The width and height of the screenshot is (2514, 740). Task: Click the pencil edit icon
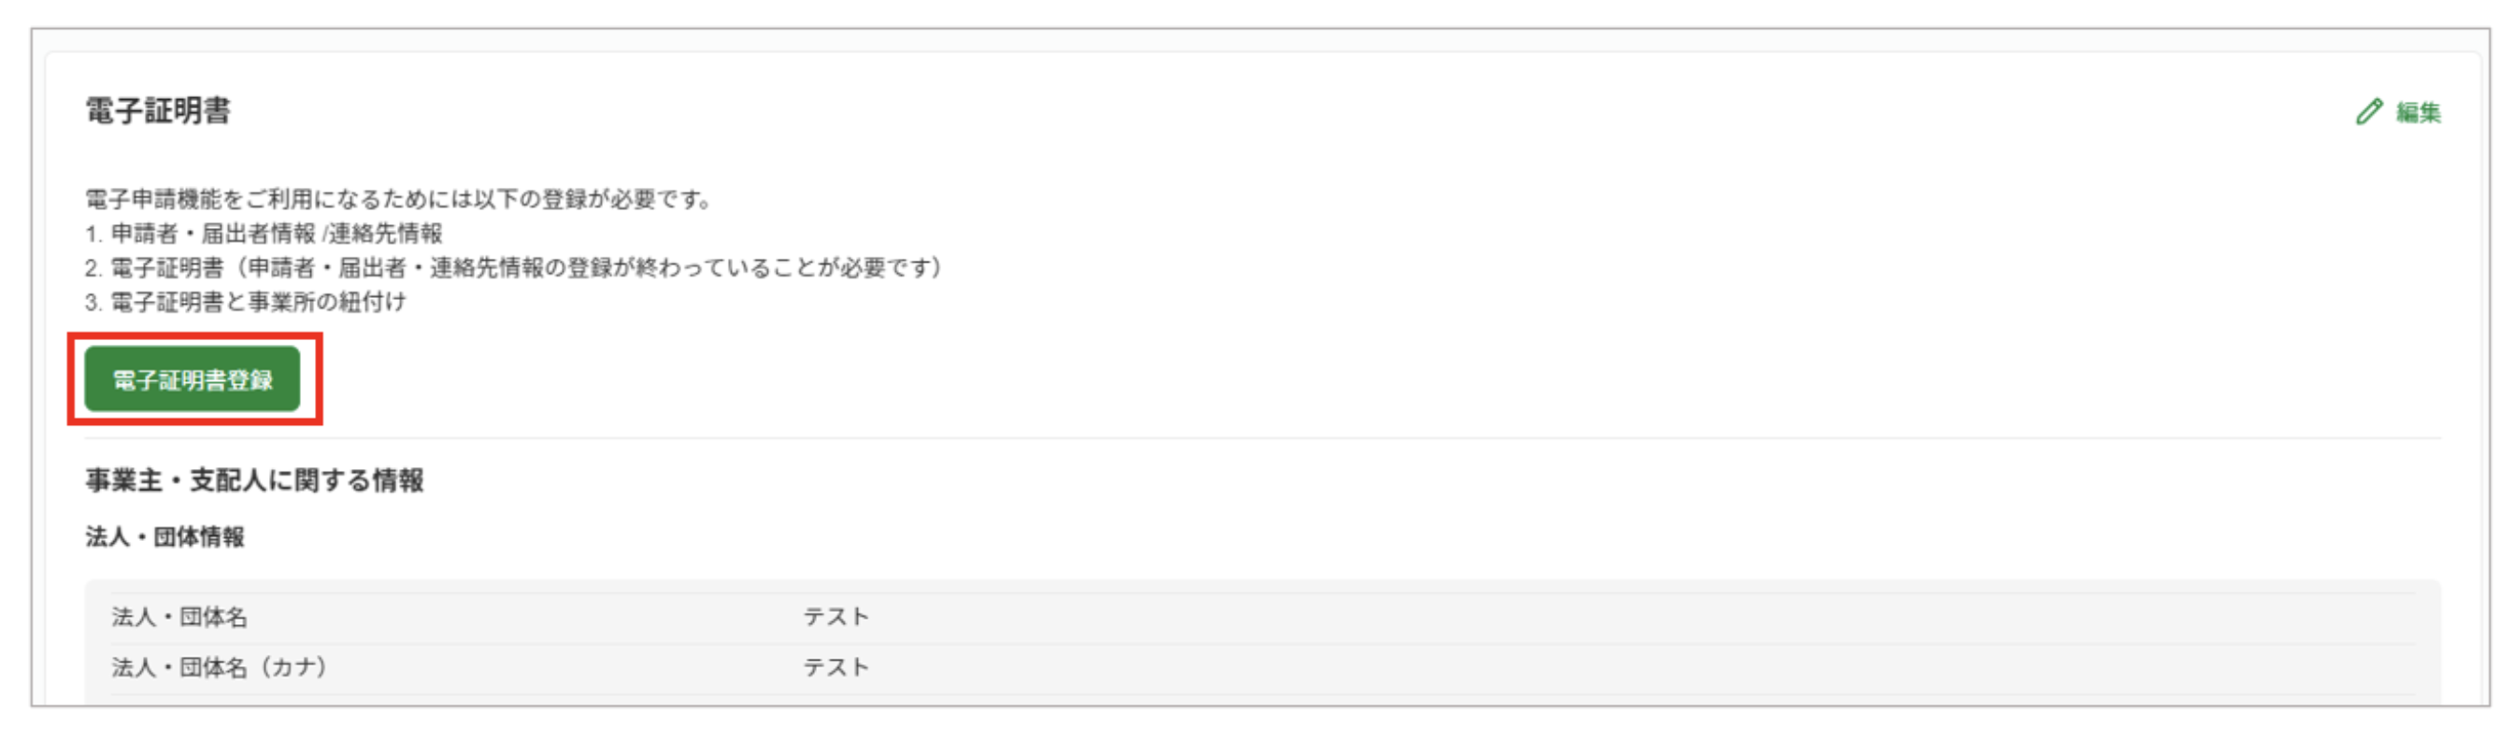[x=2368, y=112]
